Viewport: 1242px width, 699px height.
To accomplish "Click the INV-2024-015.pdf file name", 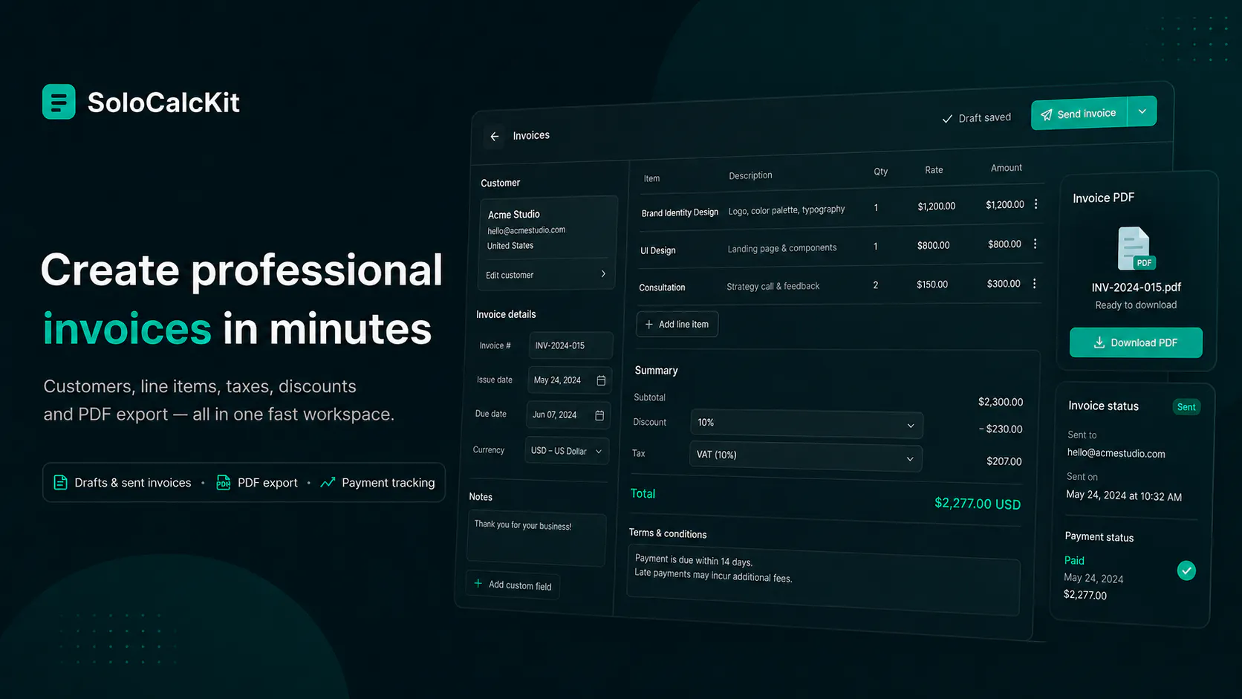I will (1136, 287).
